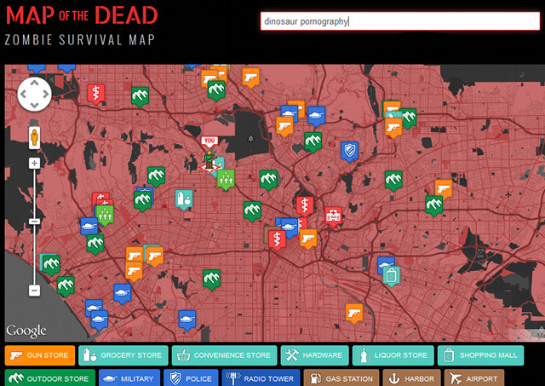Click the YOU location marker on the map
The image size is (545, 386).
tap(209, 141)
